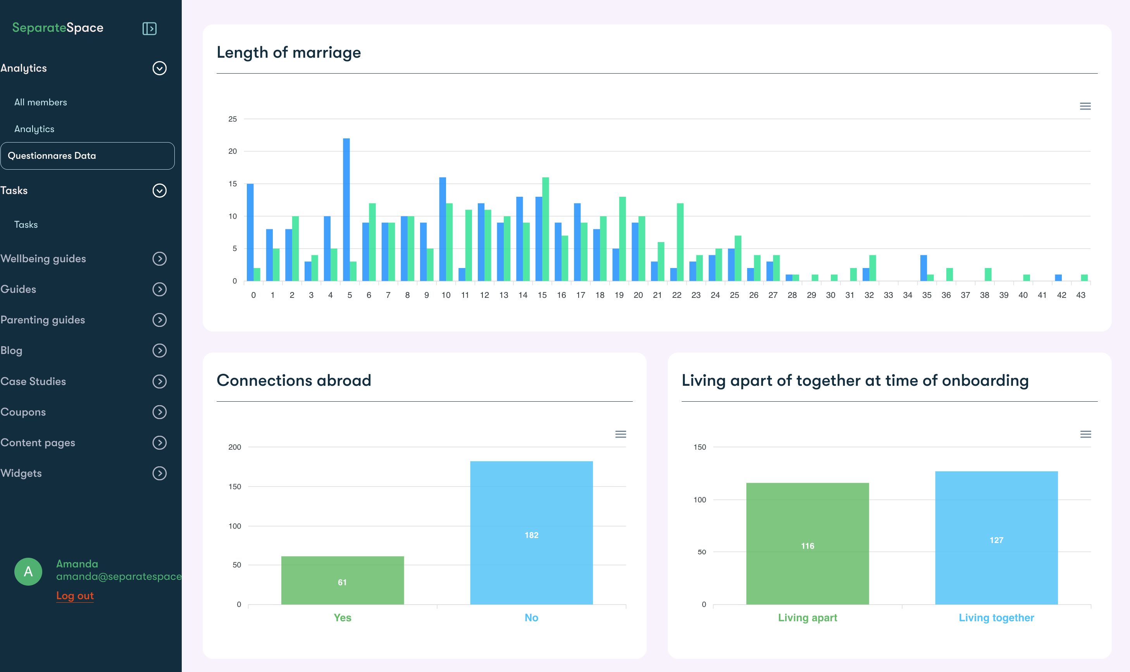Expand the Wellbeing guides section arrow

[x=160, y=259]
